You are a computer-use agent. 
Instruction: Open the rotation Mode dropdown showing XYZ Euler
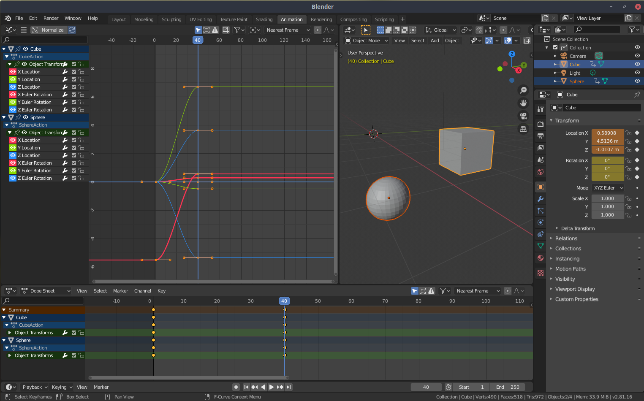click(x=608, y=187)
